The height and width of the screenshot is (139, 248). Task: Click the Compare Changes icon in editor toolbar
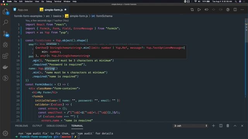(x=192, y=10)
